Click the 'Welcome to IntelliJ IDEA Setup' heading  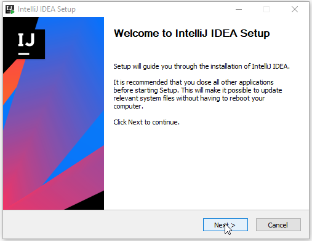[x=191, y=33]
